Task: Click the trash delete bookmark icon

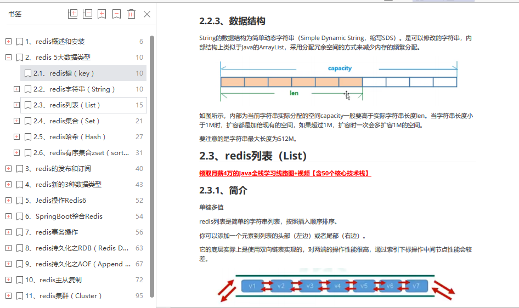Action: [x=132, y=14]
